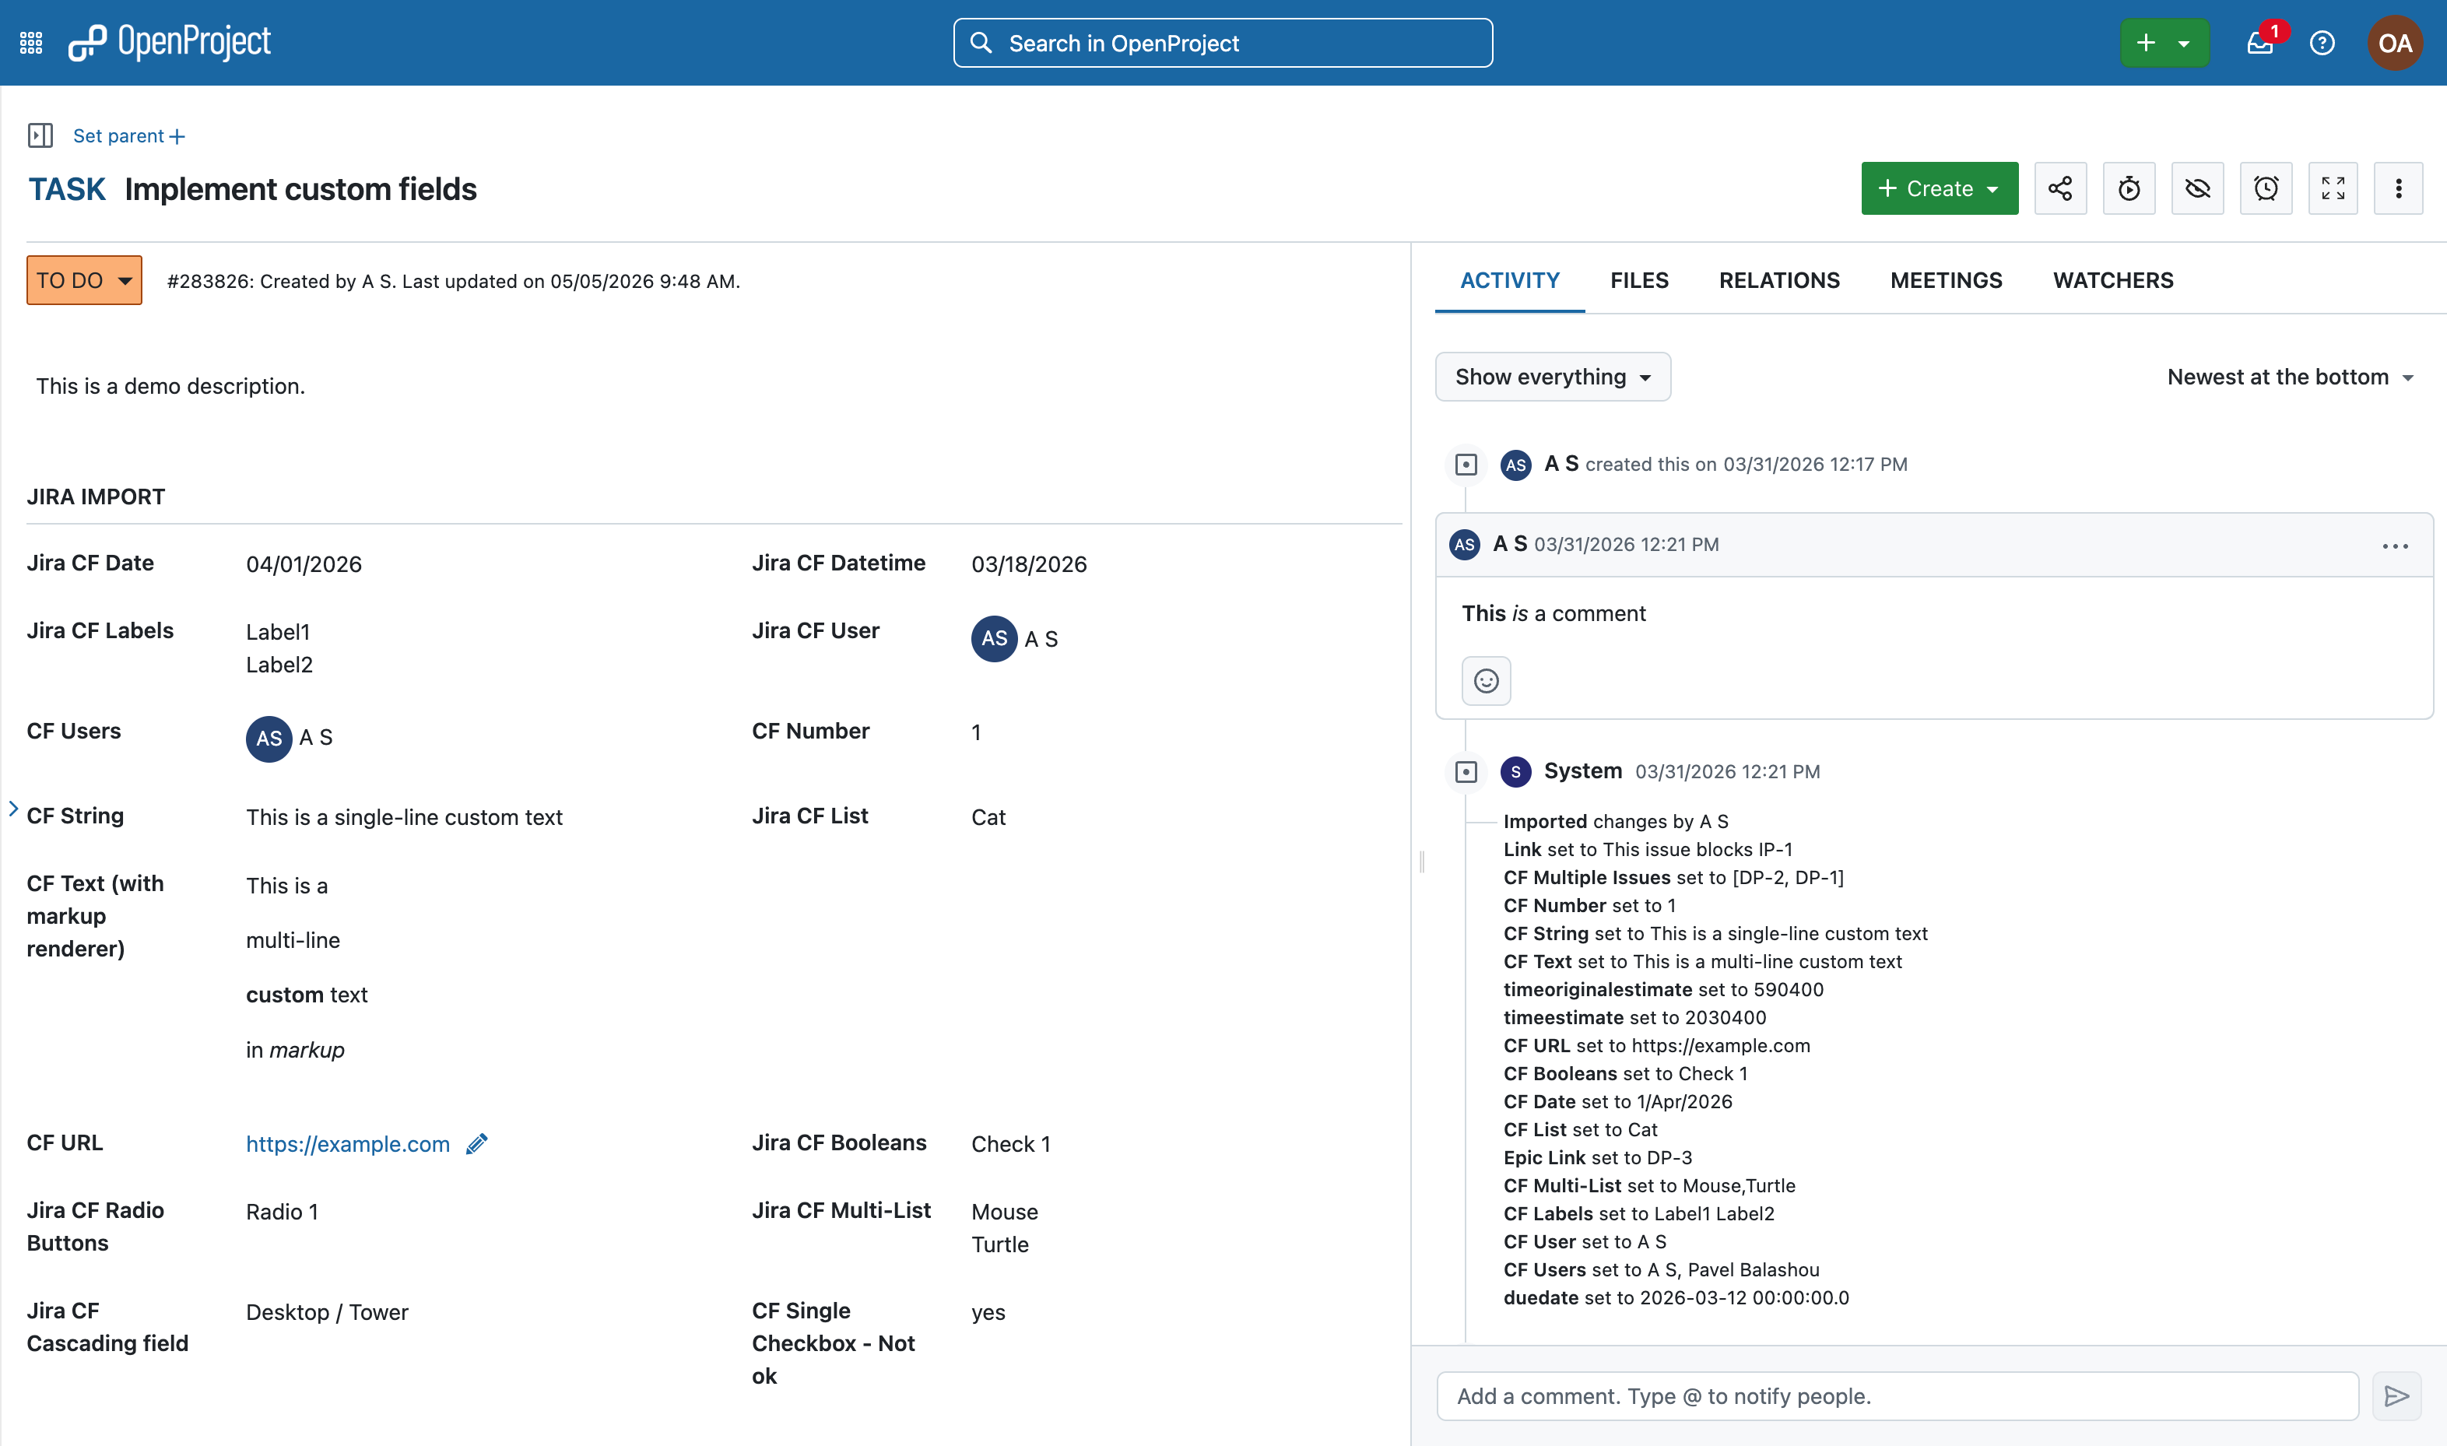
Task: Edit the title Implement custom fields
Action: coord(301,189)
